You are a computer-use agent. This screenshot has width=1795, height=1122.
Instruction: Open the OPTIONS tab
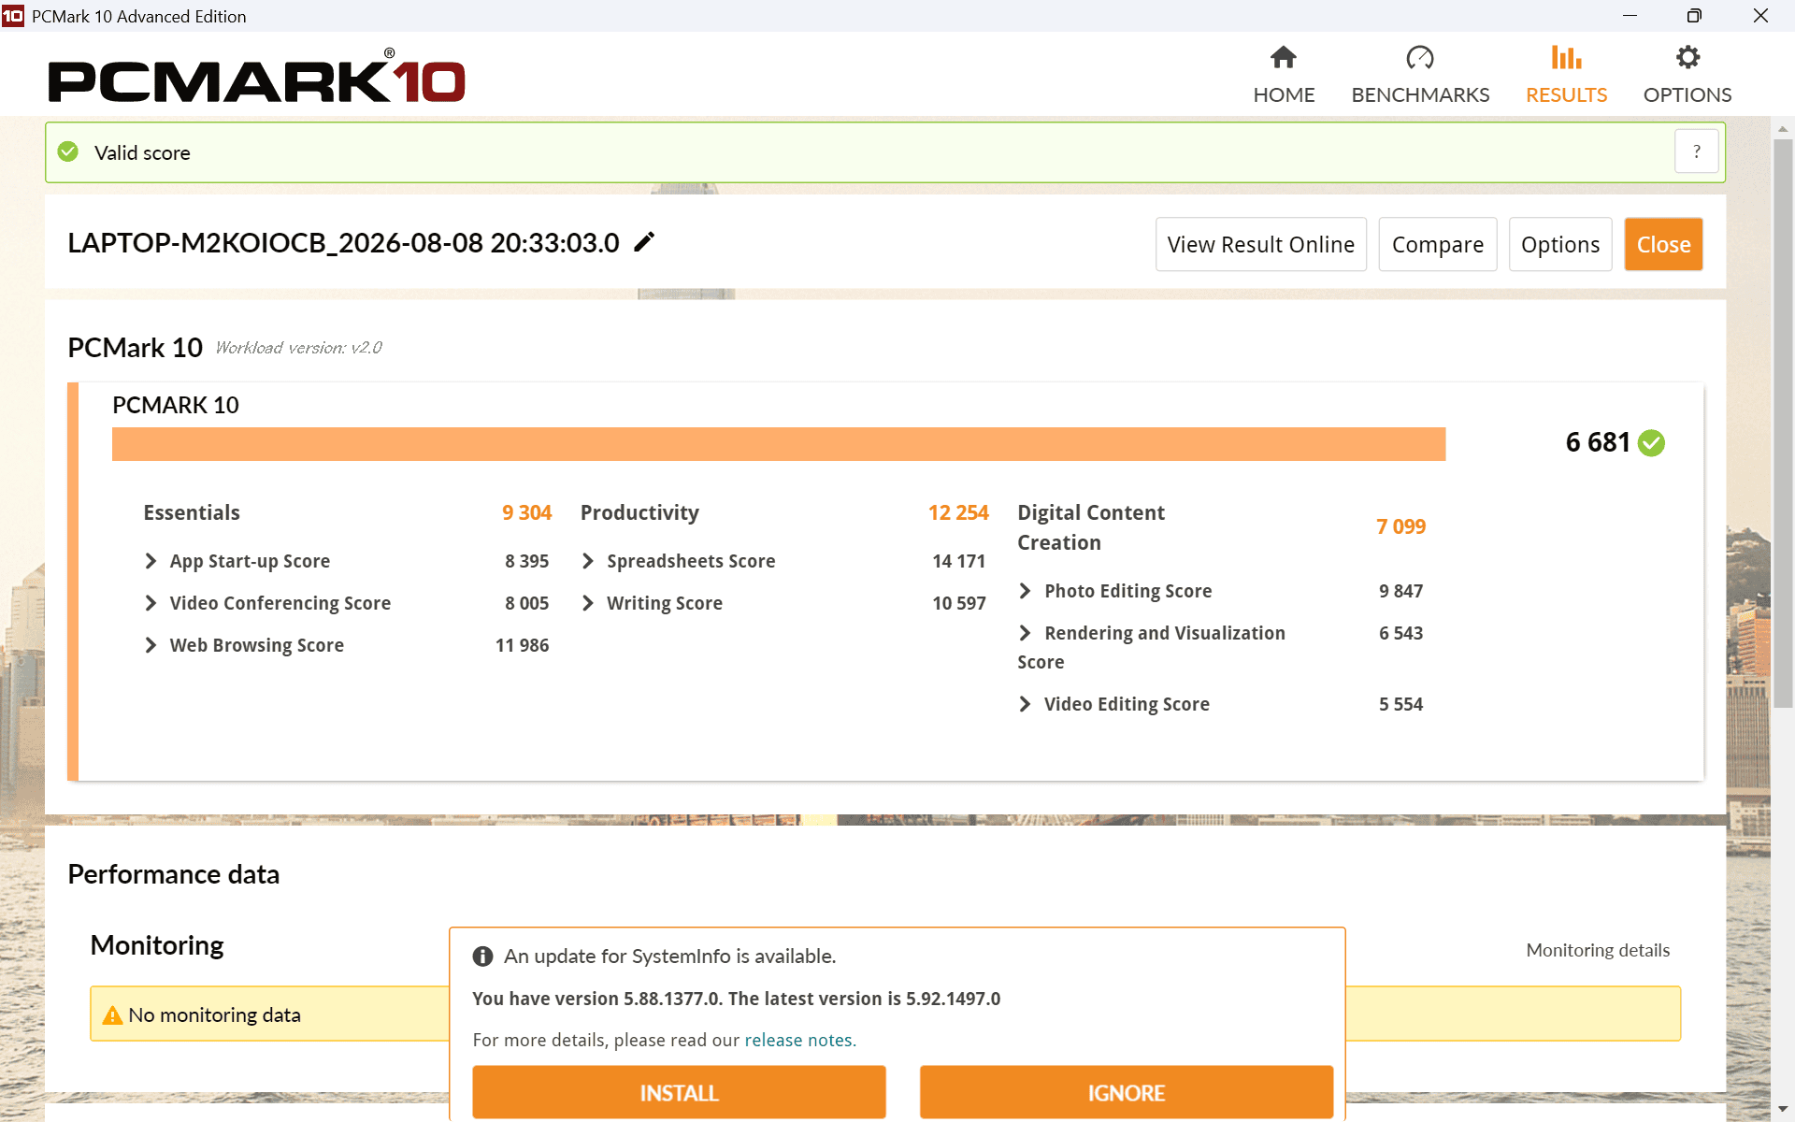1687,75
